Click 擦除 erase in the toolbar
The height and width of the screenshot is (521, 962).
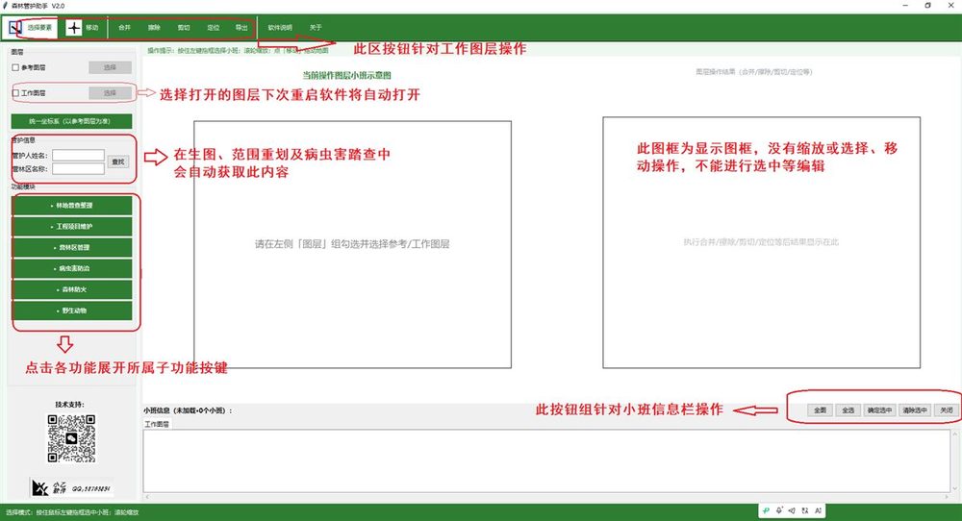click(154, 28)
